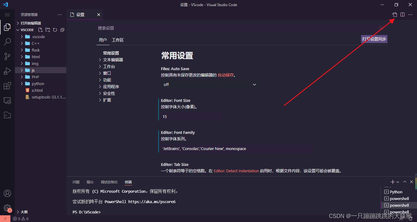Open the Remote Explorer view
Viewport: 417px width, 222px height.
click(7, 100)
